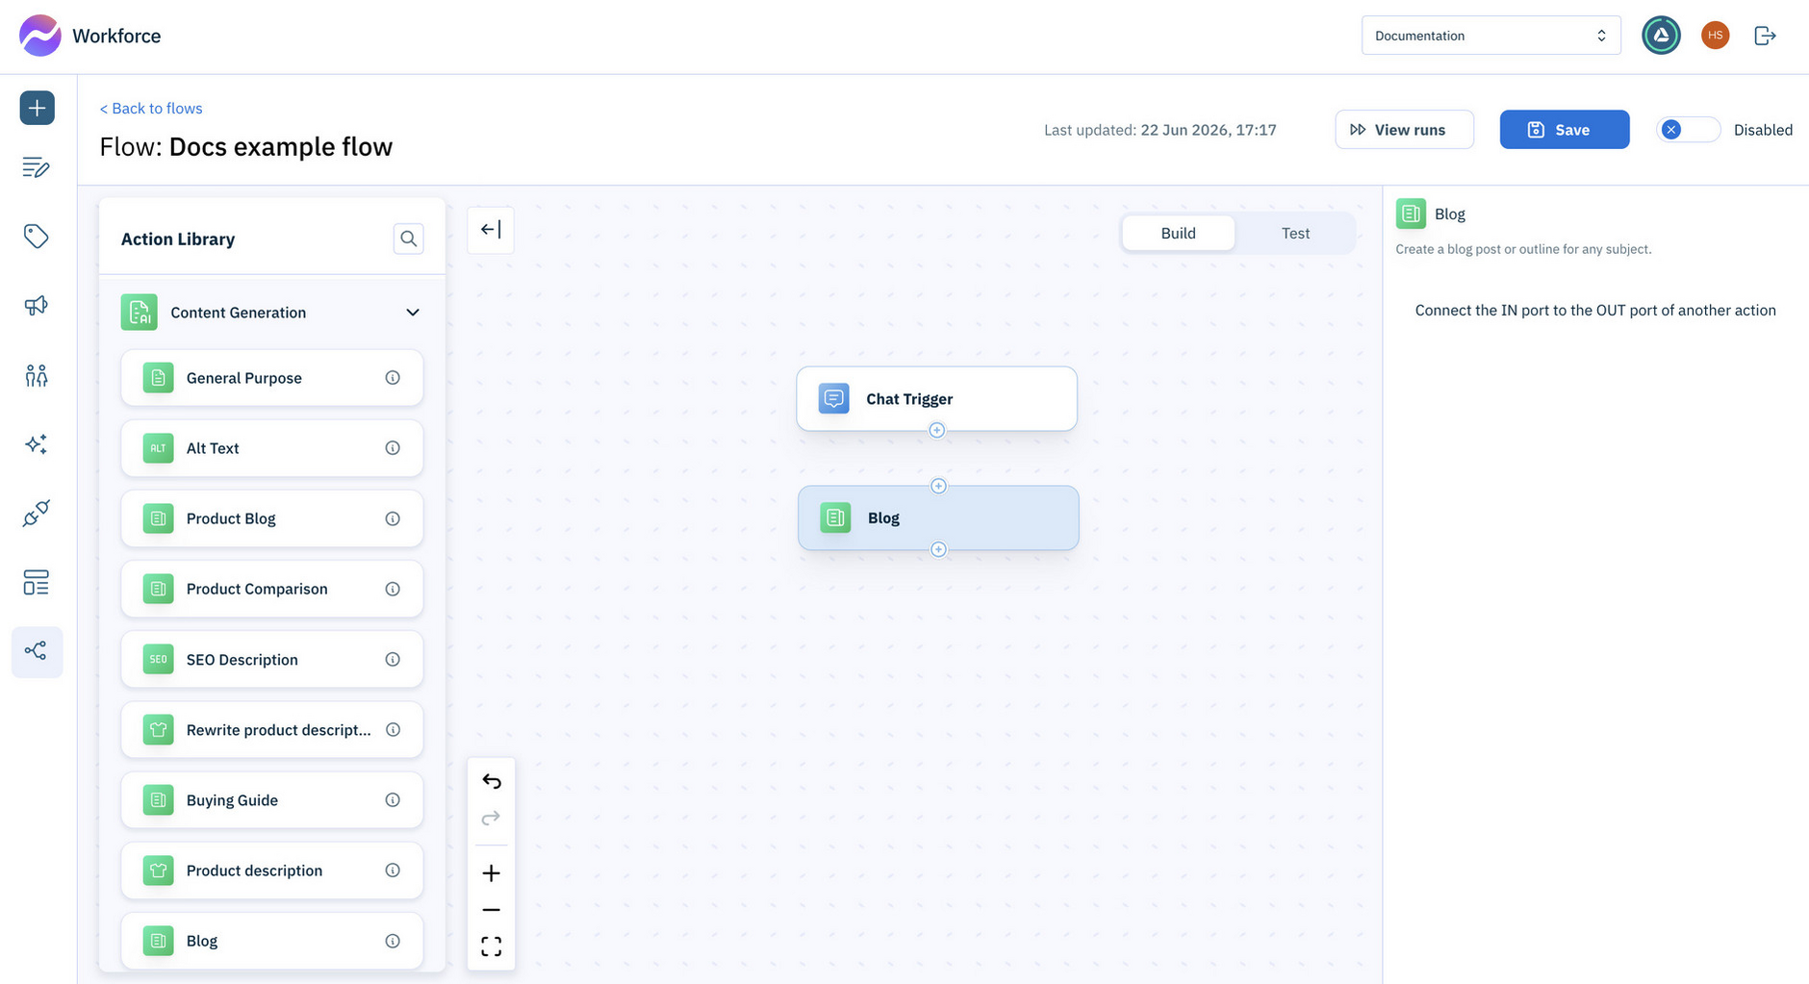This screenshot has width=1809, height=984.
Task: Collapse the Content Generation category
Action: click(413, 313)
